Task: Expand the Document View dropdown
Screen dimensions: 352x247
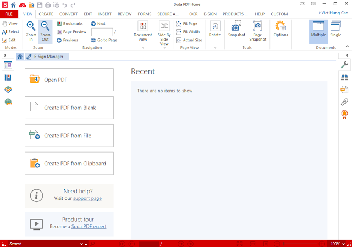Action: pos(143,48)
